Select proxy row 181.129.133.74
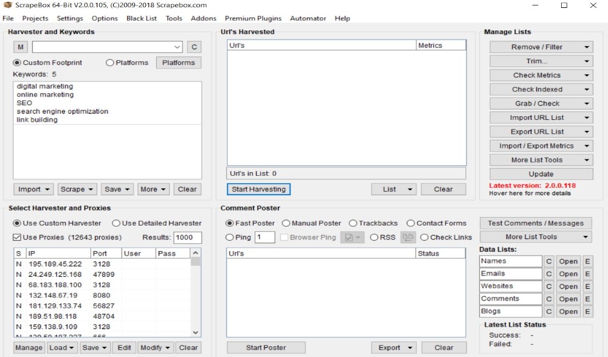 (102, 306)
